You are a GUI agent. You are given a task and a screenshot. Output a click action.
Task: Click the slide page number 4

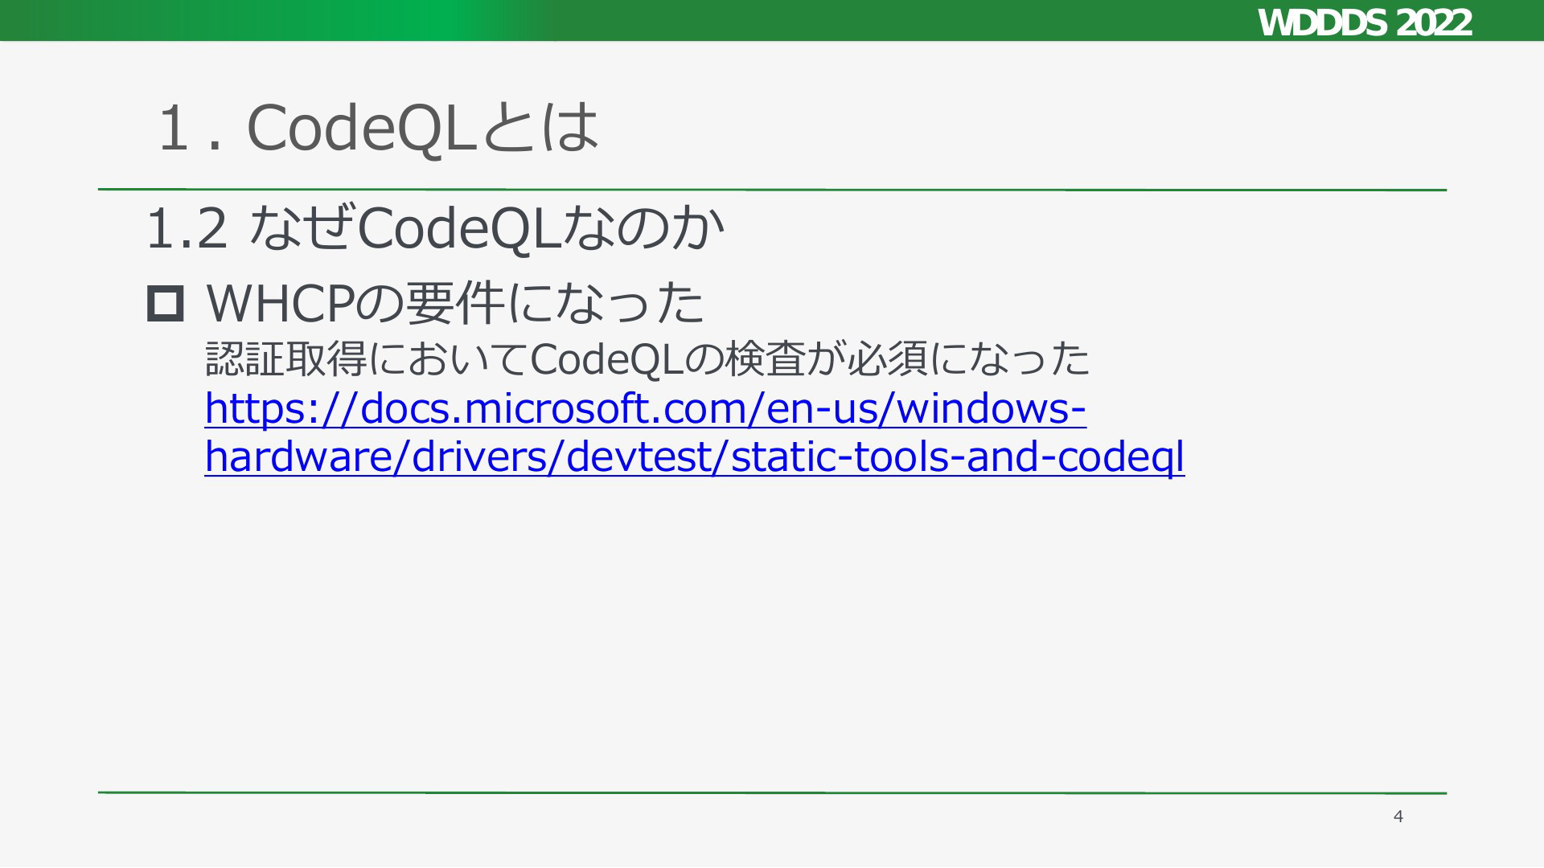(1398, 817)
